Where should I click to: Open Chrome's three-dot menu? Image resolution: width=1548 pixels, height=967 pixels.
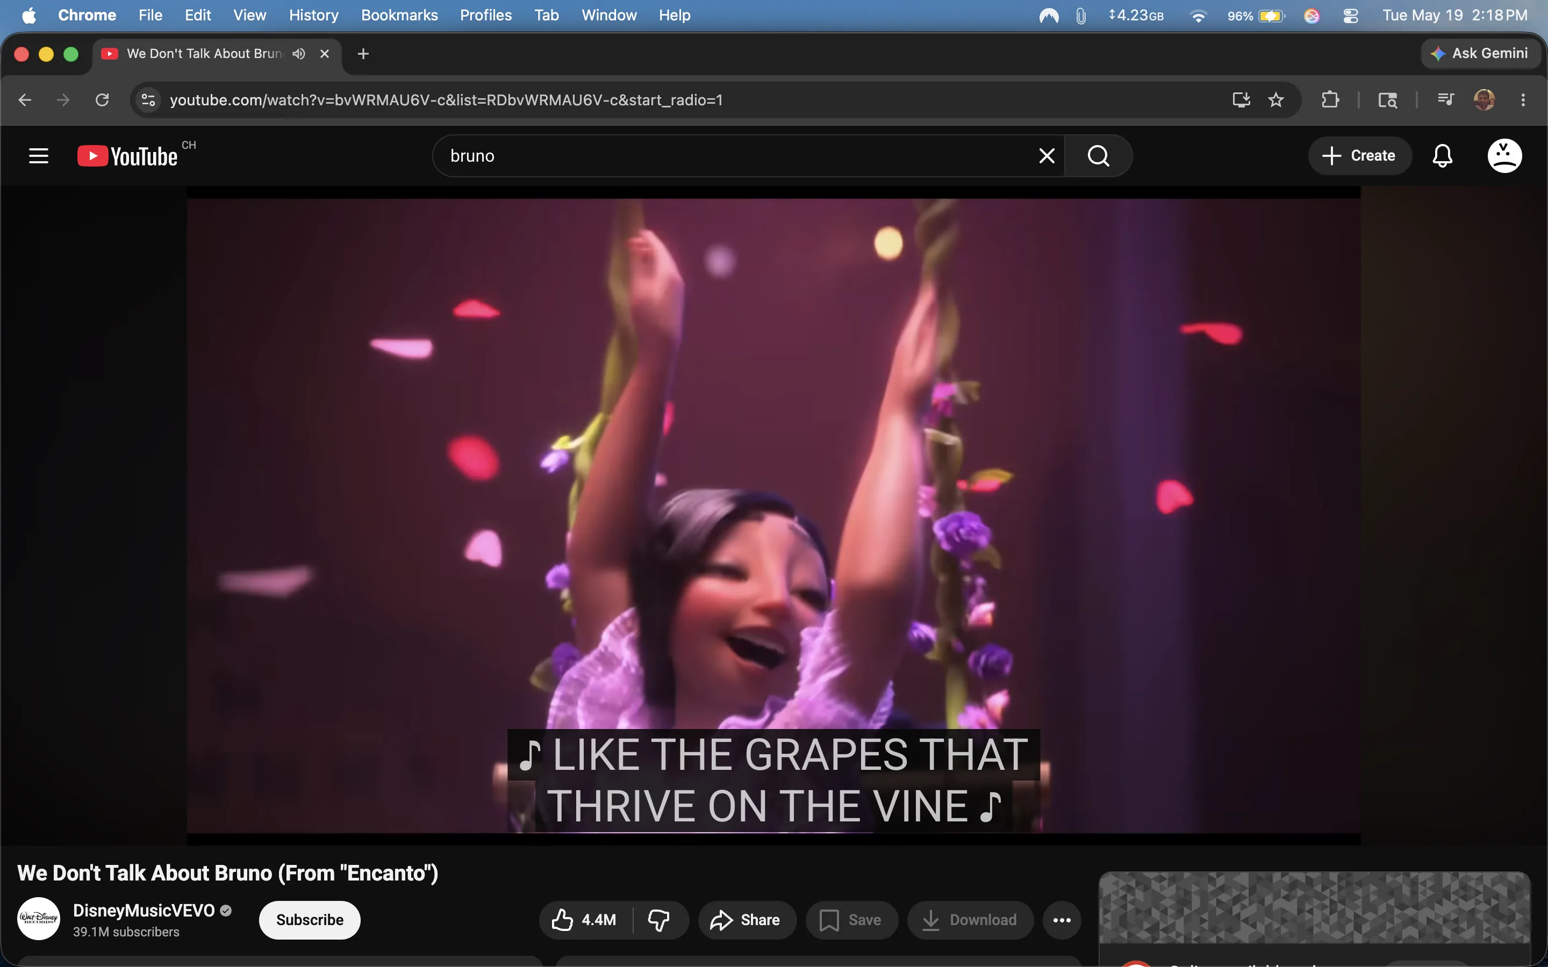1523,100
